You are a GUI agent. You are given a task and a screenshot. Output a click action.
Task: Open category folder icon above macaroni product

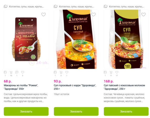click(6, 7)
